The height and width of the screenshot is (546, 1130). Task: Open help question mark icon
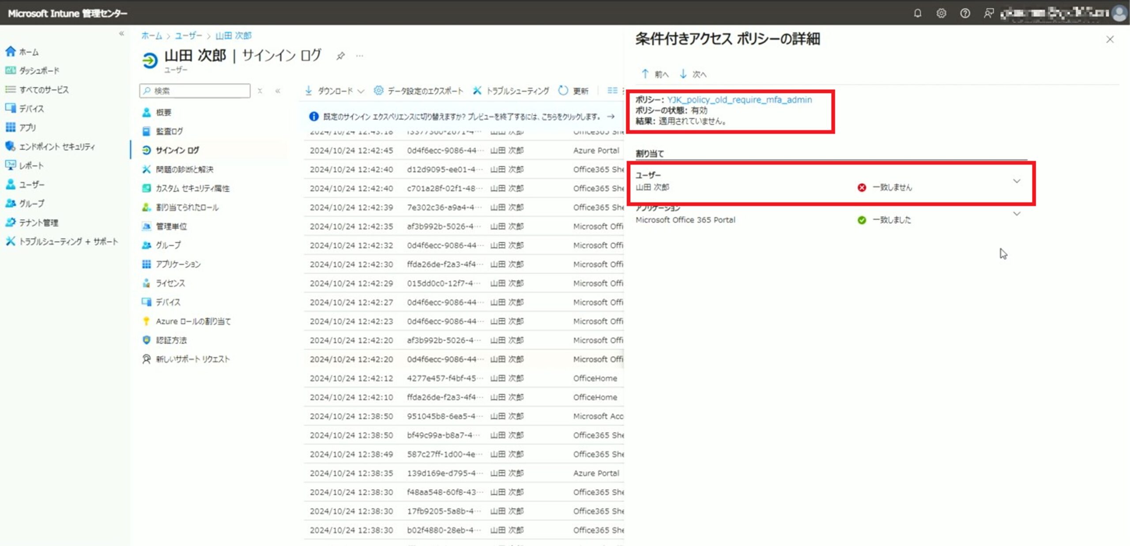965,13
